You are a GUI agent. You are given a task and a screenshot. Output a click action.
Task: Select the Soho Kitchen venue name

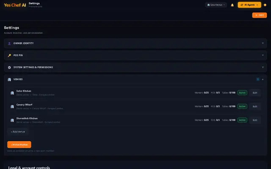click(x=24, y=91)
